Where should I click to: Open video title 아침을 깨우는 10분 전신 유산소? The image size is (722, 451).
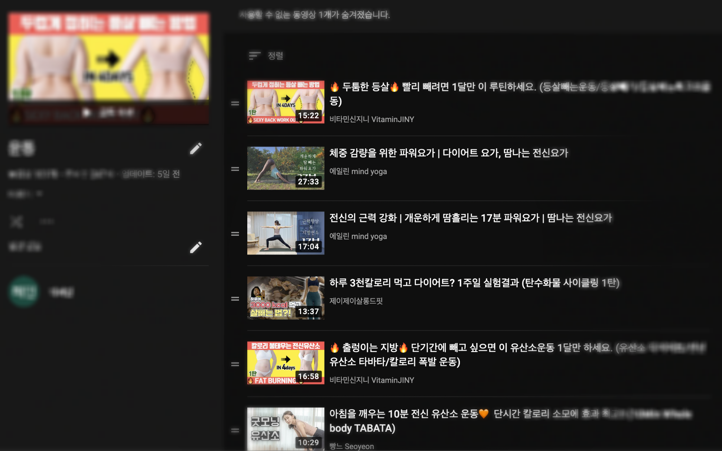coord(510,421)
